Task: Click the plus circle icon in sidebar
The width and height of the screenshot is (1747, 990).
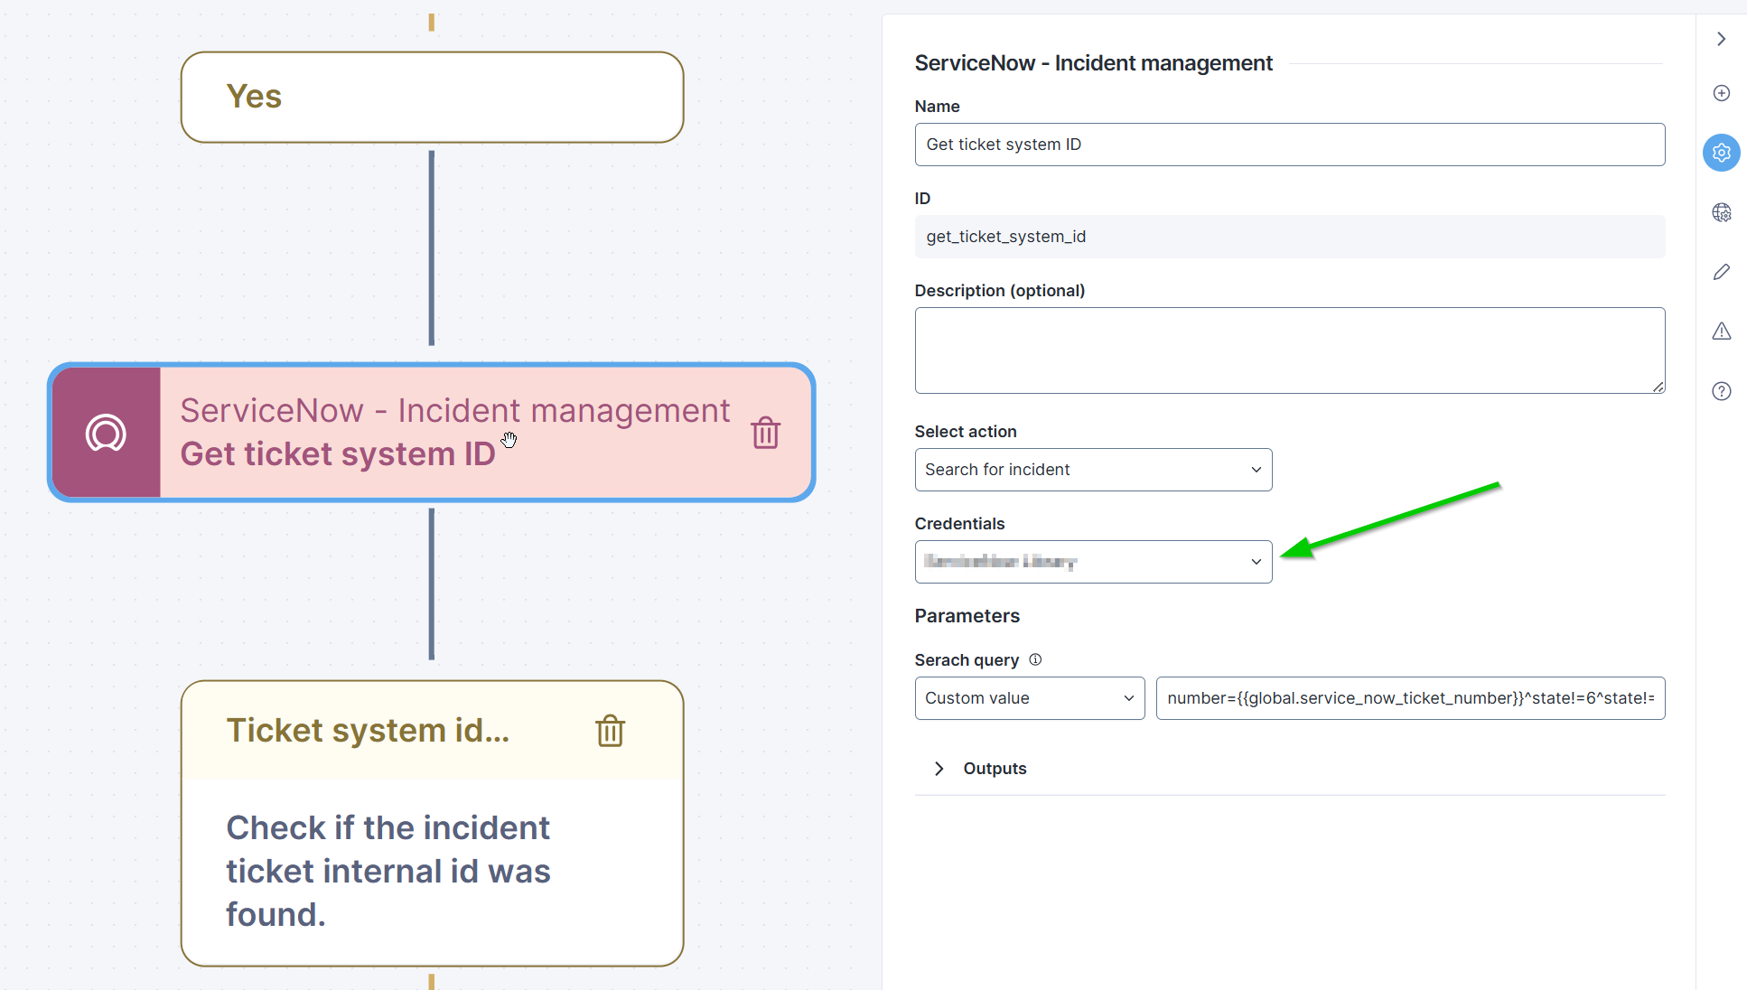Action: (1721, 93)
